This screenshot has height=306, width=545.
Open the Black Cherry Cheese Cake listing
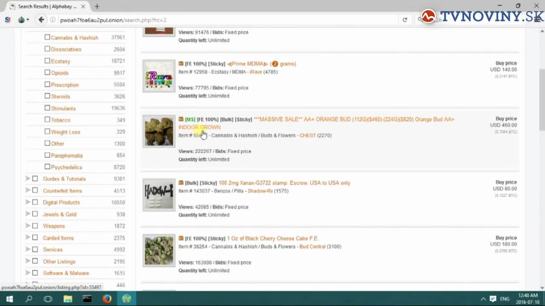click(x=272, y=238)
